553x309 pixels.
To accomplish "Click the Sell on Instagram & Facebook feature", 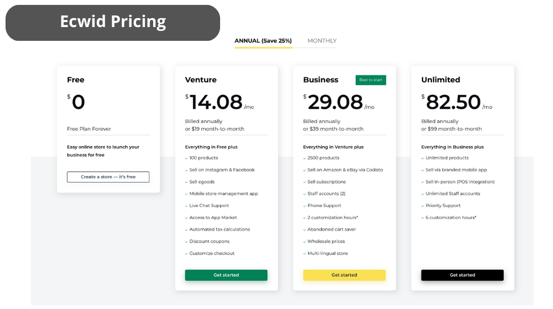I will (222, 170).
